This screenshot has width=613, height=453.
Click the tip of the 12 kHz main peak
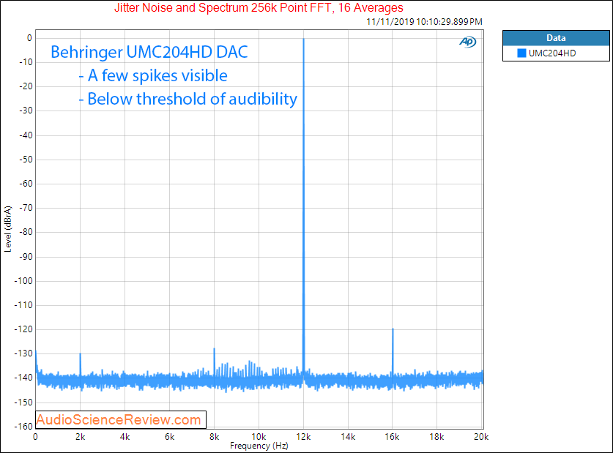303,39
